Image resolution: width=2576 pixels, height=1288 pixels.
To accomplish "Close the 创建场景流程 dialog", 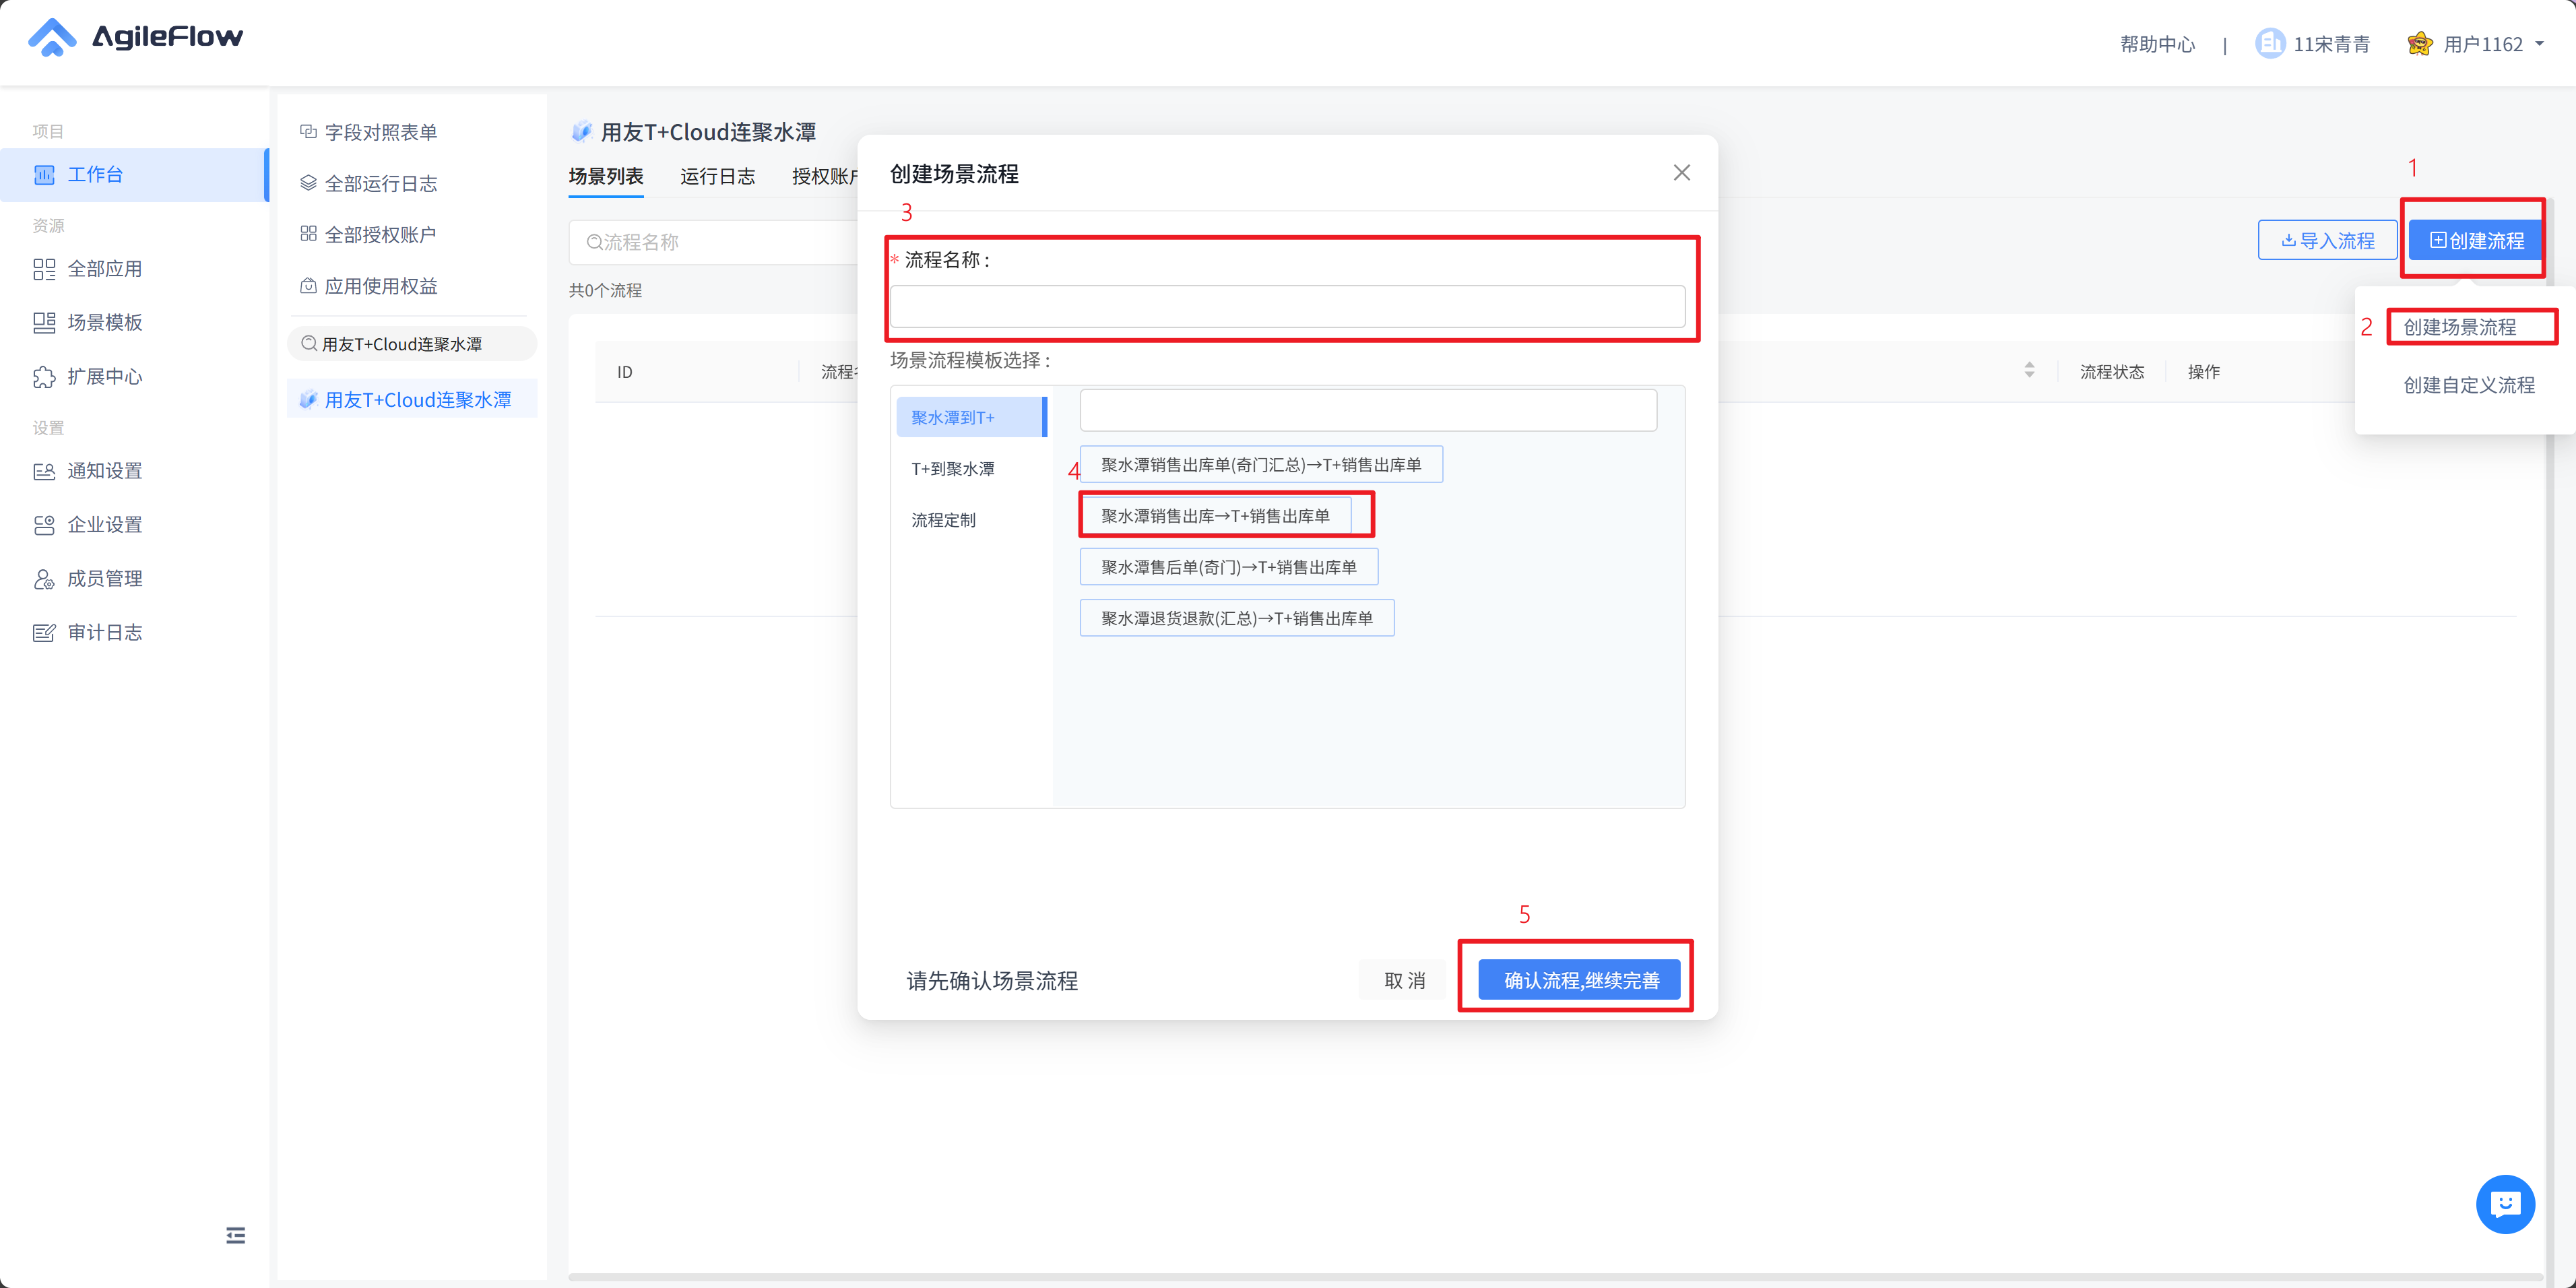I will [x=1681, y=173].
